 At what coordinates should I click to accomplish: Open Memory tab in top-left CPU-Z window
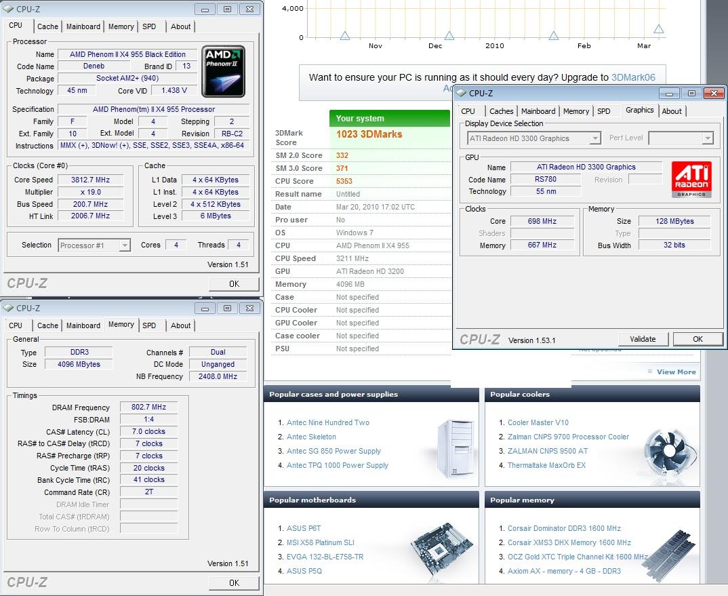click(x=121, y=26)
